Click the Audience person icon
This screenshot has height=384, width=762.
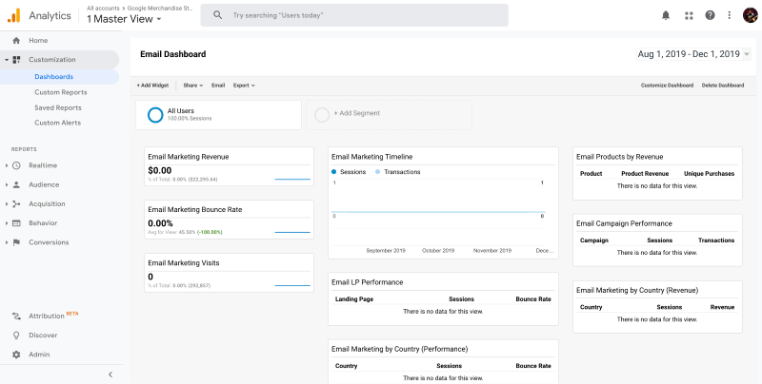(x=16, y=184)
